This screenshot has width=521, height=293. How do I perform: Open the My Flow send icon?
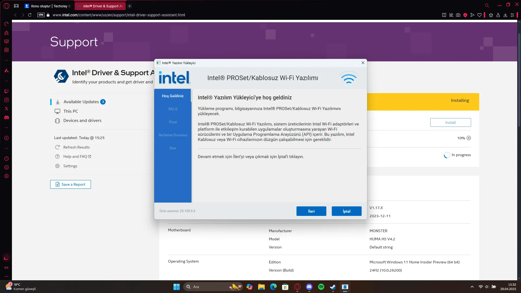click(472, 15)
